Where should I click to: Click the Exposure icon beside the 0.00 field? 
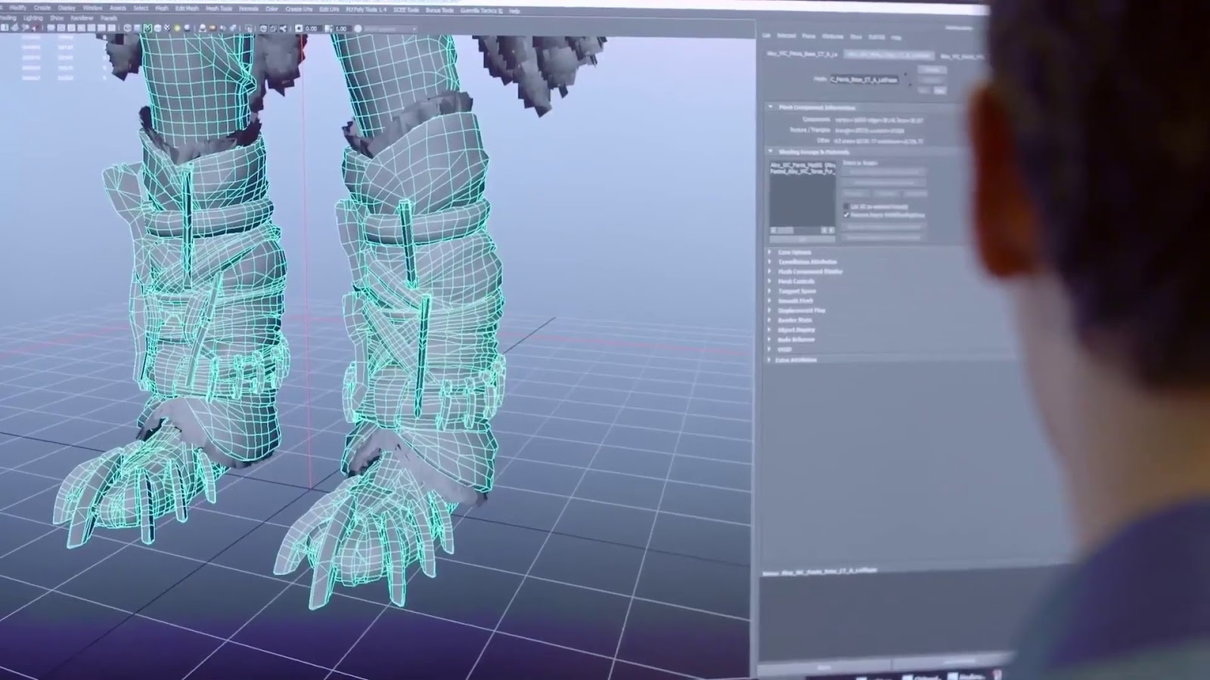(x=298, y=28)
